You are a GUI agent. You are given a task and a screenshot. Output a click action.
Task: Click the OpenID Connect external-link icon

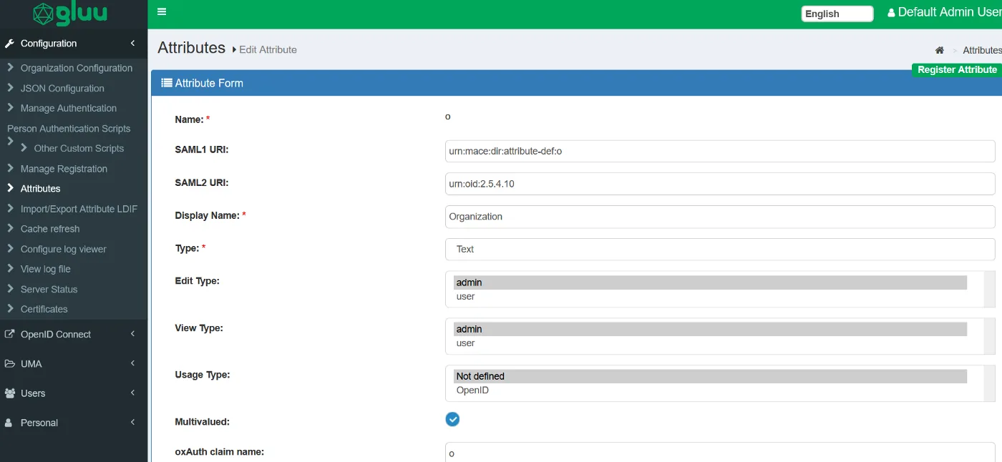tap(9, 334)
